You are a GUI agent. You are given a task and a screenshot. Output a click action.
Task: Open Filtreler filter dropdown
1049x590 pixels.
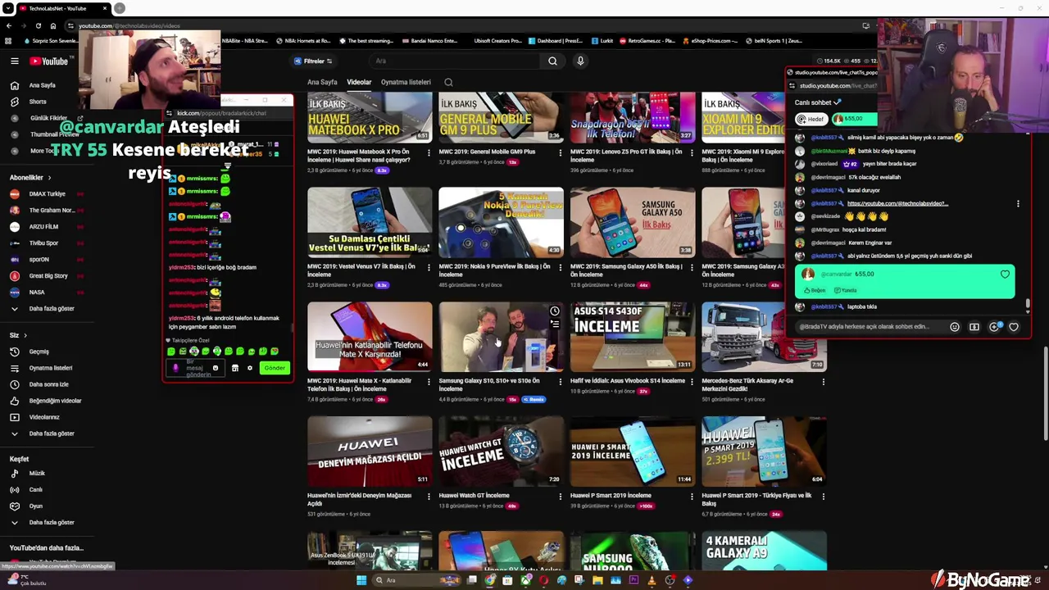tap(313, 61)
